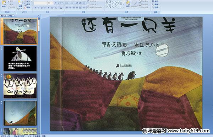Switch to the Outline tab in the left pane
The image size is (213, 137).
tap(10, 16)
